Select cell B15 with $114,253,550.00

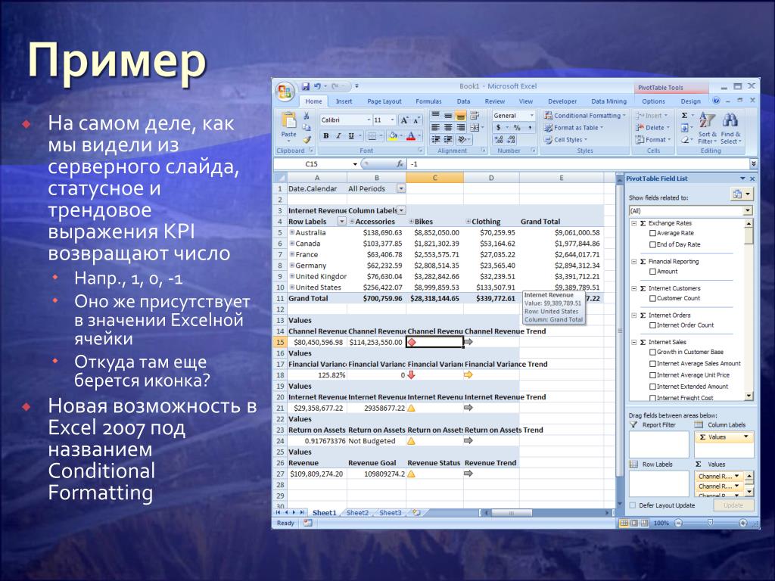pos(376,342)
